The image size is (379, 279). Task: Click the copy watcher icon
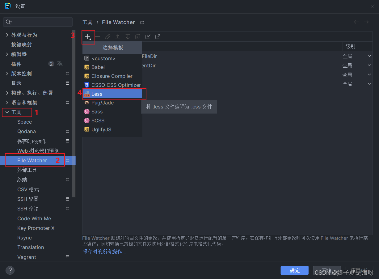tap(137, 36)
